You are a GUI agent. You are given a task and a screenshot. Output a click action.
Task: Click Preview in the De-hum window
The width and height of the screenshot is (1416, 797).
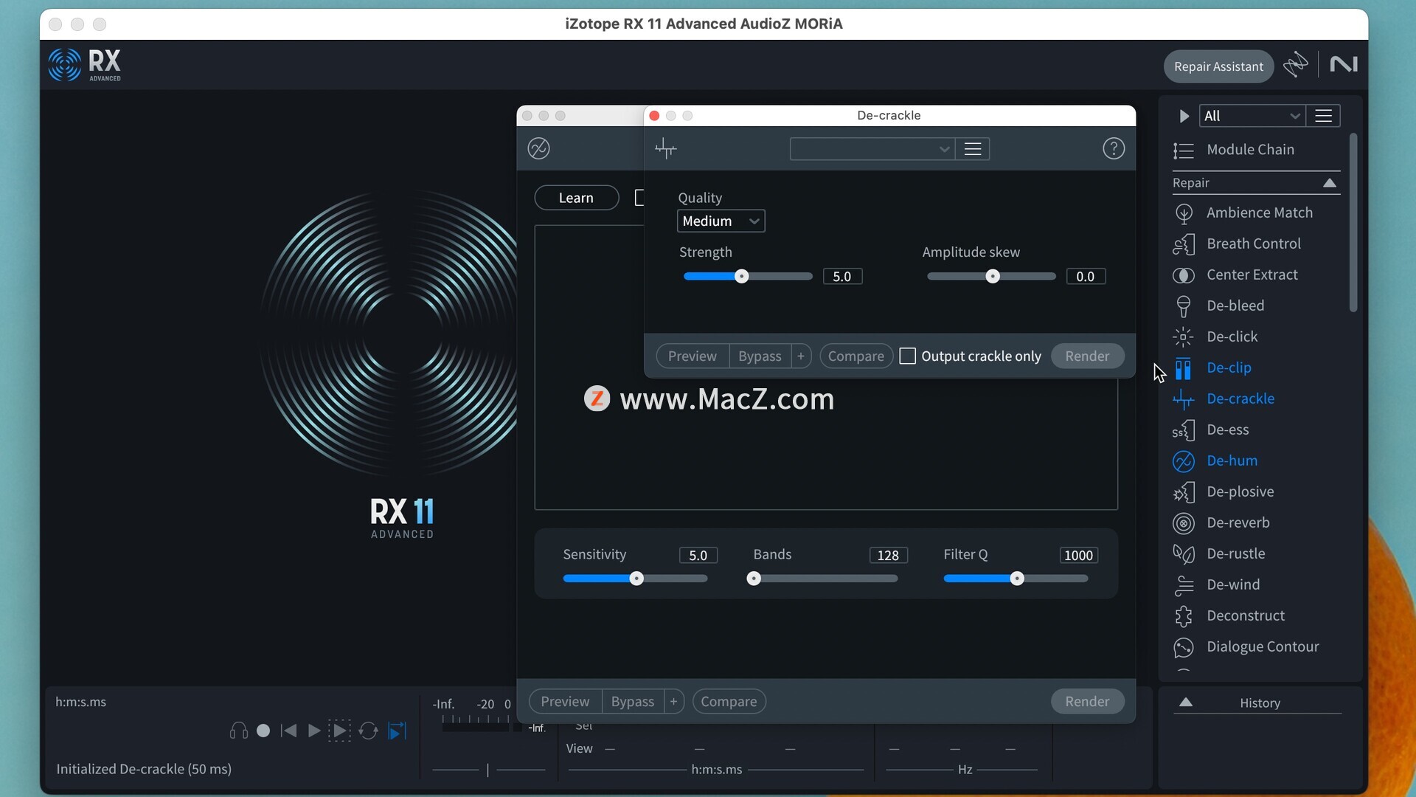tap(565, 702)
